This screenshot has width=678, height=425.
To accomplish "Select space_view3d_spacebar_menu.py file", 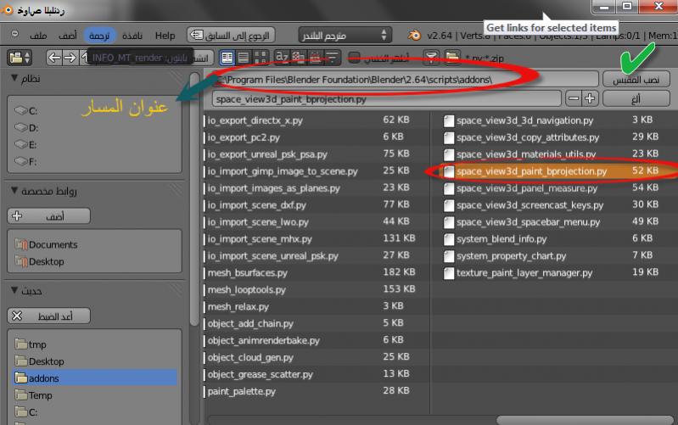I will [x=528, y=221].
